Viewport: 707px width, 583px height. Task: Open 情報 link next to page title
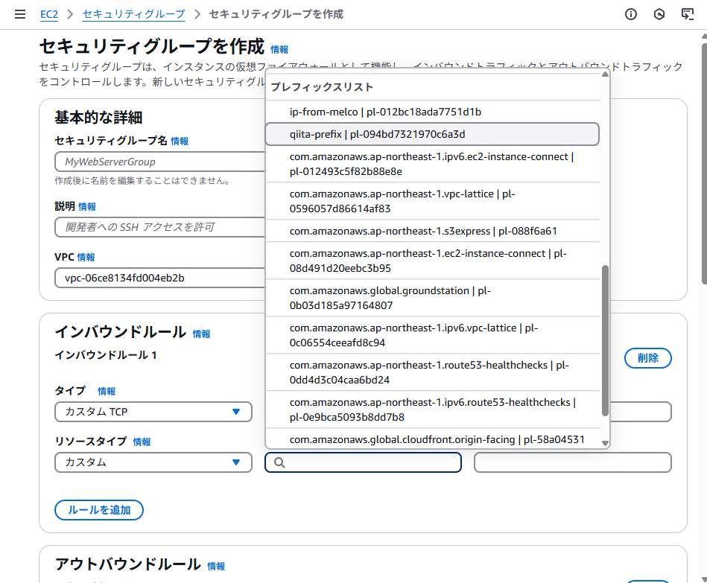tap(279, 50)
